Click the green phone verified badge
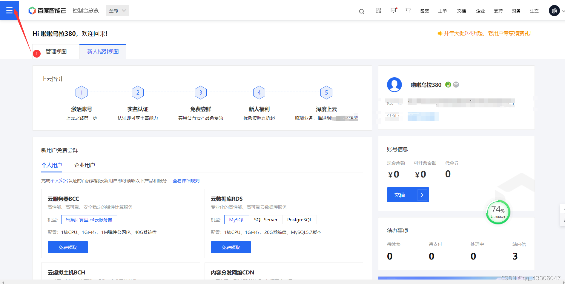The image size is (565, 284). pos(448,85)
